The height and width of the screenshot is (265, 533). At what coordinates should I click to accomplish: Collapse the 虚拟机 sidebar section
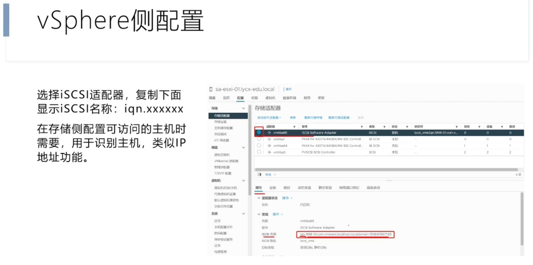coord(243,180)
